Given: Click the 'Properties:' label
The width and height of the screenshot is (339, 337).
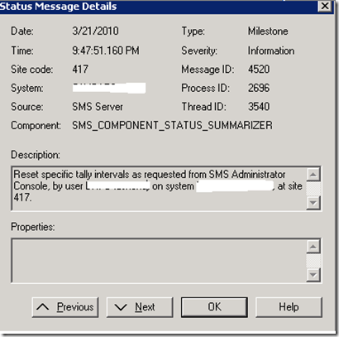Looking at the screenshot, I should pos(33,227).
